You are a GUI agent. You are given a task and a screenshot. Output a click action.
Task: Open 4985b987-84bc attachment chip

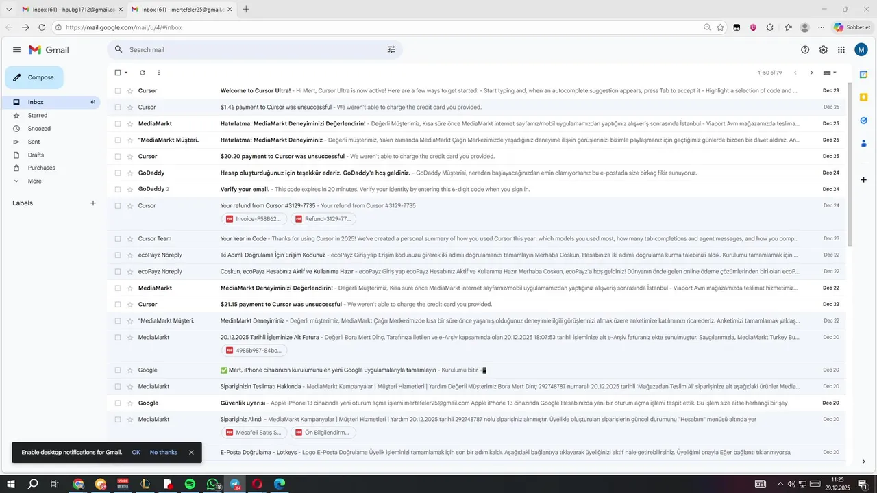(255, 351)
